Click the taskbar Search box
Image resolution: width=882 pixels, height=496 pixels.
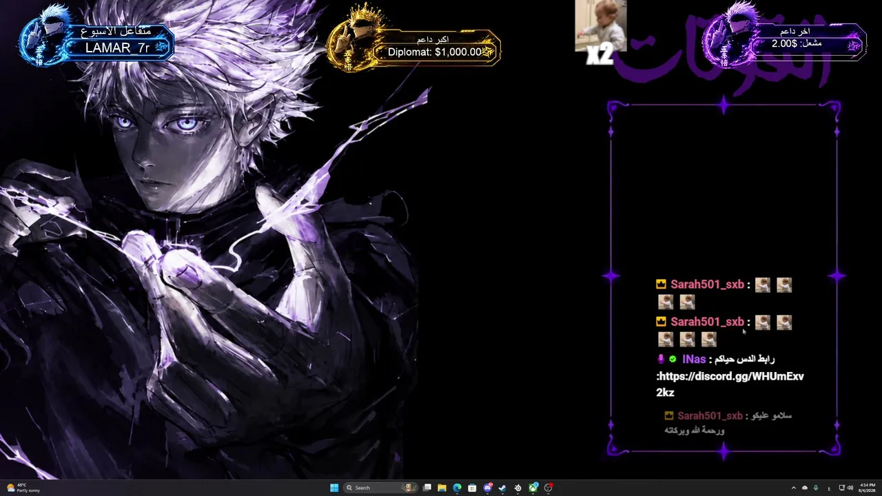pos(381,488)
